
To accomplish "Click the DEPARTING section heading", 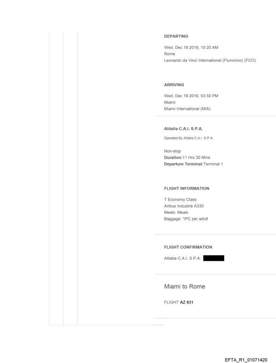I will pos(176,36).
